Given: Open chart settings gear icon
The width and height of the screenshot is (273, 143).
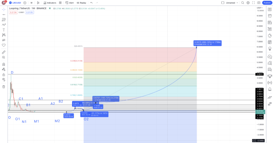Looking at the screenshot, I should point(248,3).
